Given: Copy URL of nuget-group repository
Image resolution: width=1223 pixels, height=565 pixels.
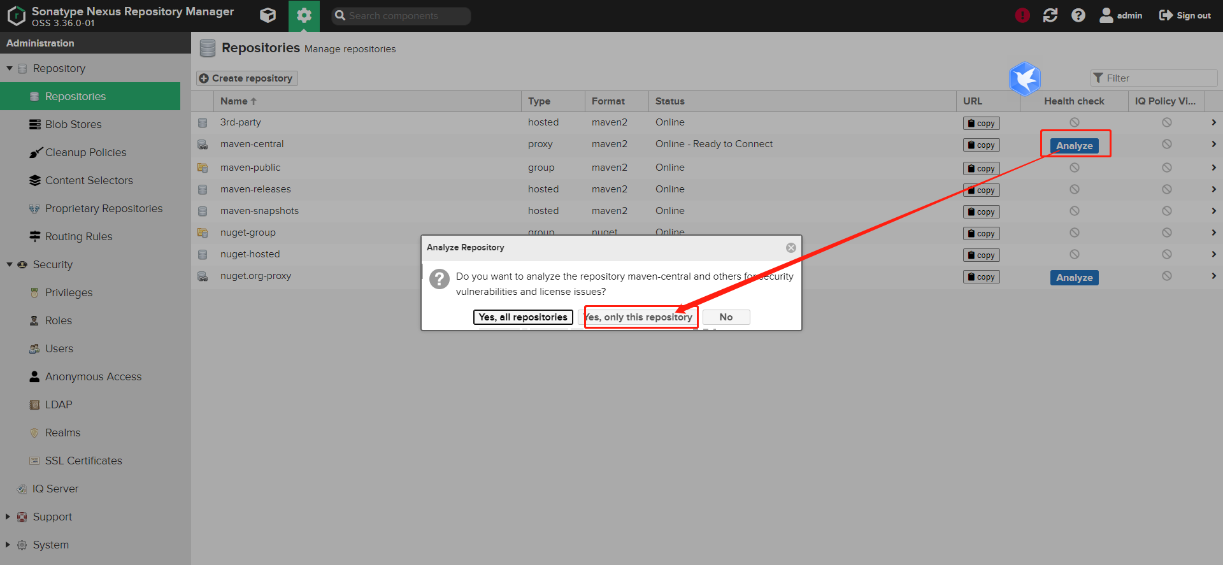Looking at the screenshot, I should pyautogui.click(x=981, y=233).
